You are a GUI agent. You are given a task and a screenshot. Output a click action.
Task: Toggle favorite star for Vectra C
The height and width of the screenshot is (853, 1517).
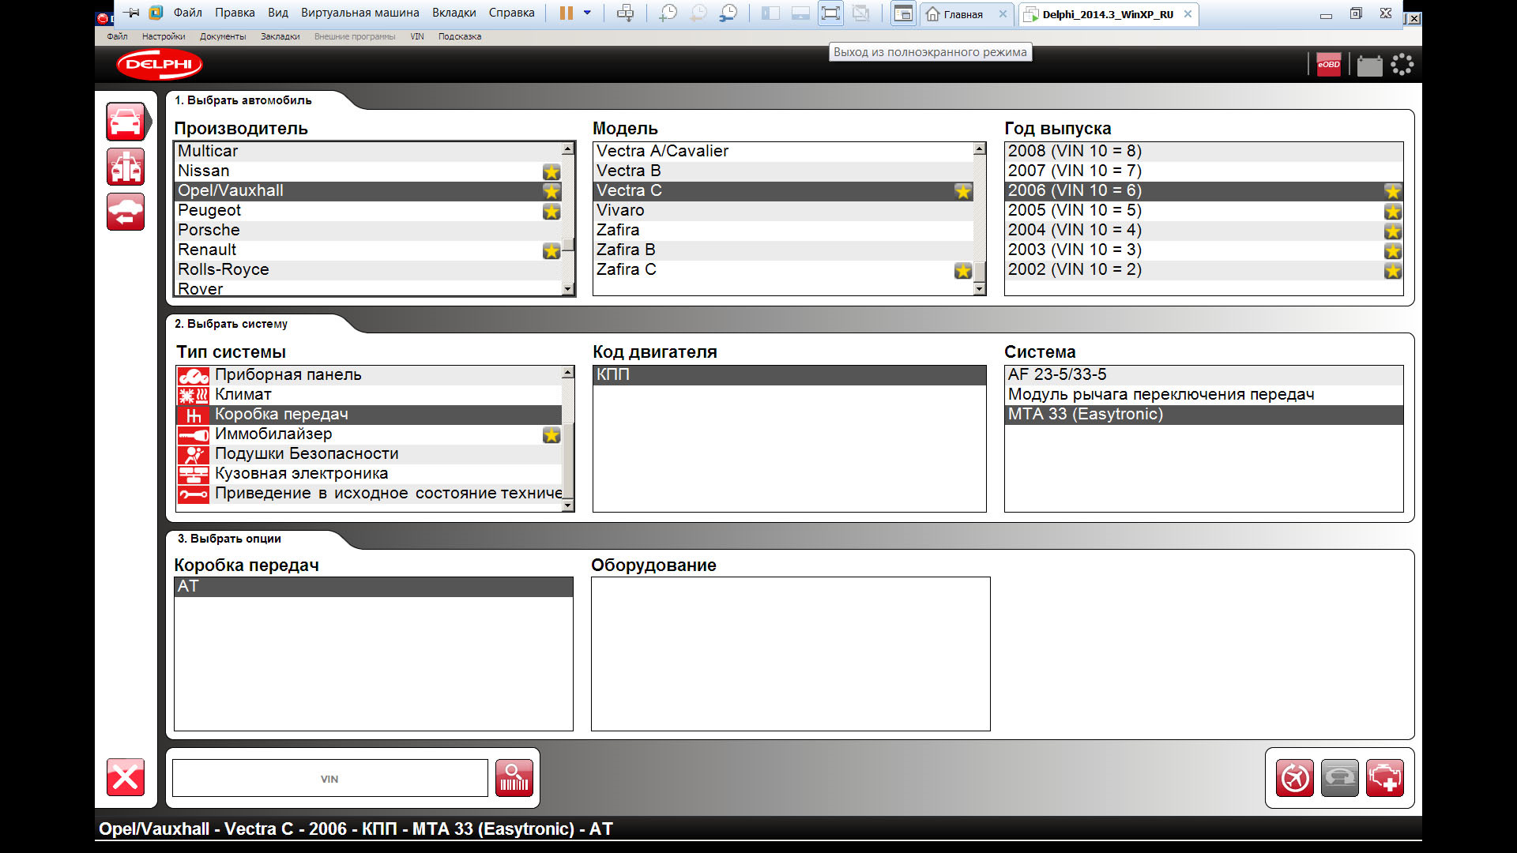pyautogui.click(x=962, y=191)
